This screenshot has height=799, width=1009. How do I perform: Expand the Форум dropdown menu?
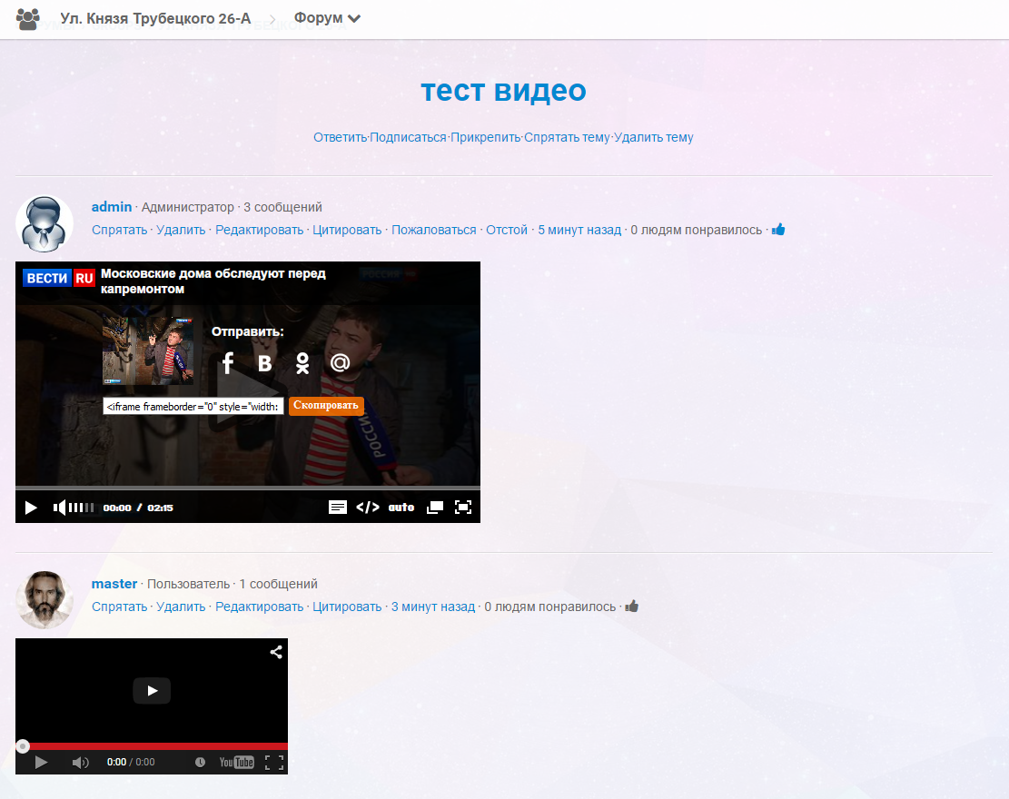tap(327, 18)
